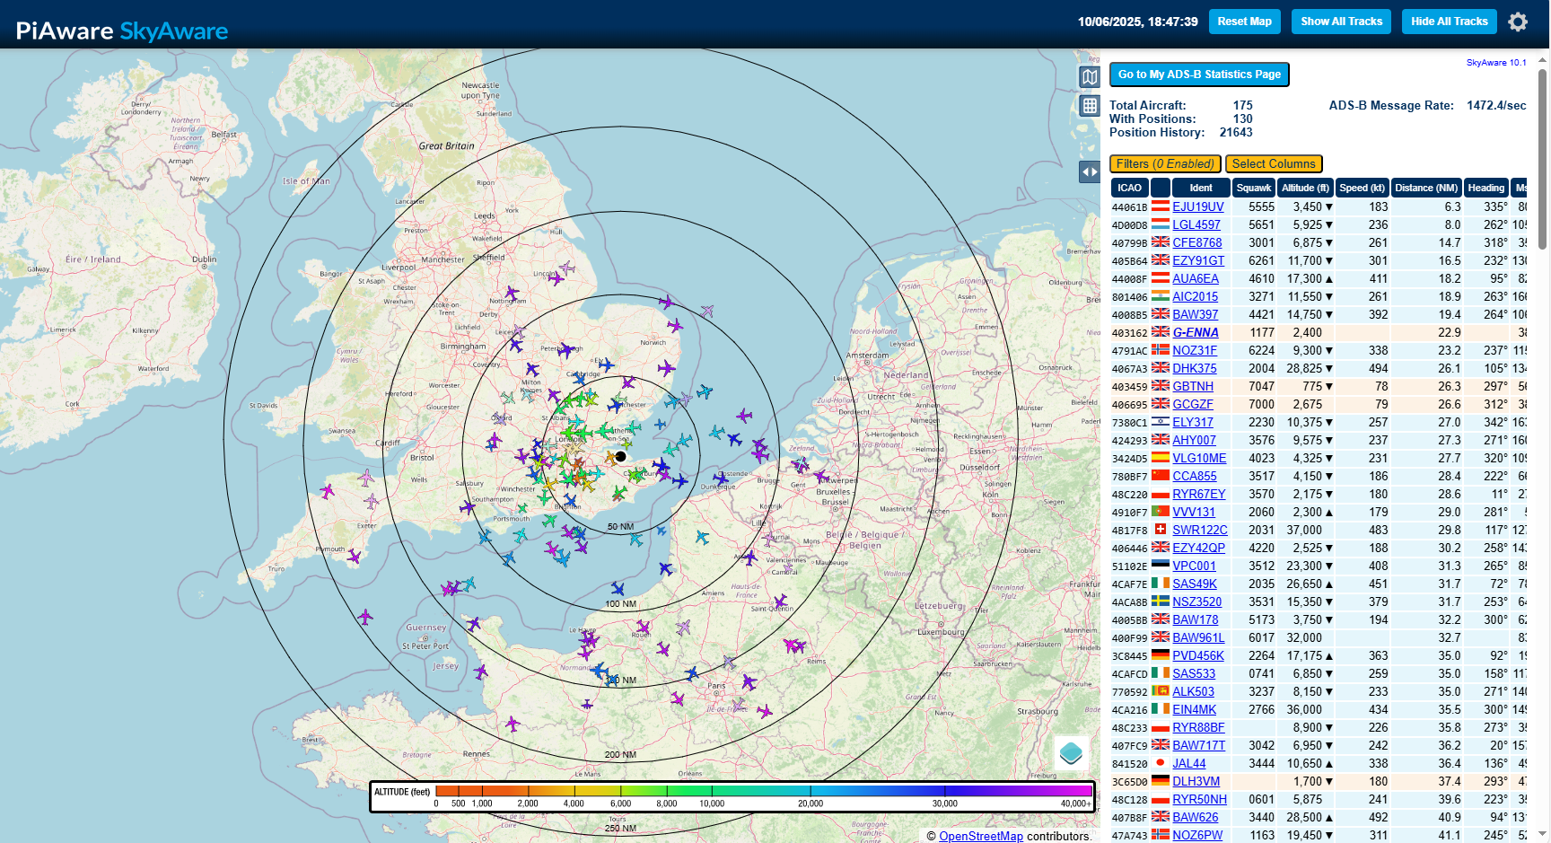
Task: Toggle sidebar with the double-arrow button
Action: pyautogui.click(x=1090, y=171)
